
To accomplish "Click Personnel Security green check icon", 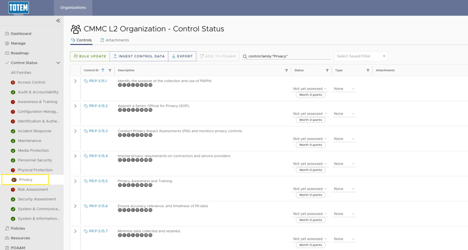I will click(13, 160).
